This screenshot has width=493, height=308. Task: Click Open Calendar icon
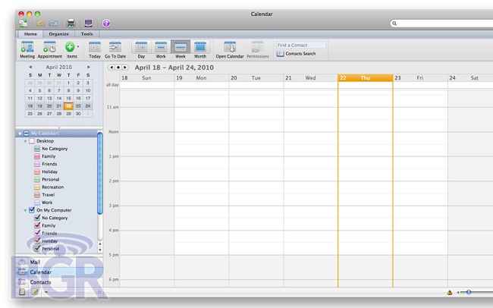230,47
